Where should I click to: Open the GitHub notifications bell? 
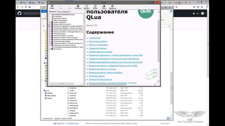(194, 13)
